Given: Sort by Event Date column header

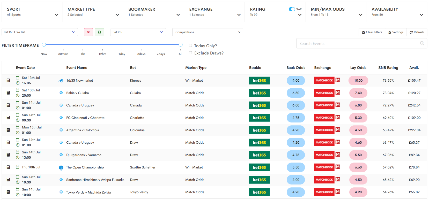Looking at the screenshot, I should click(x=25, y=68).
